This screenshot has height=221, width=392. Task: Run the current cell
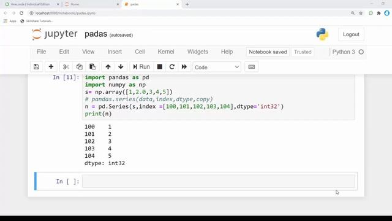(141, 67)
